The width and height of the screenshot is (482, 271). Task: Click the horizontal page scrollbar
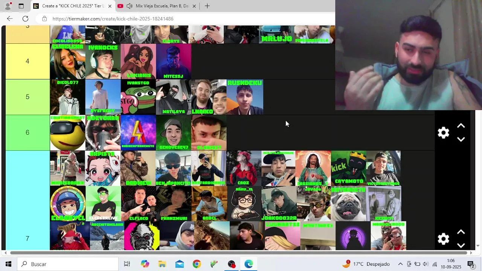[239, 253]
